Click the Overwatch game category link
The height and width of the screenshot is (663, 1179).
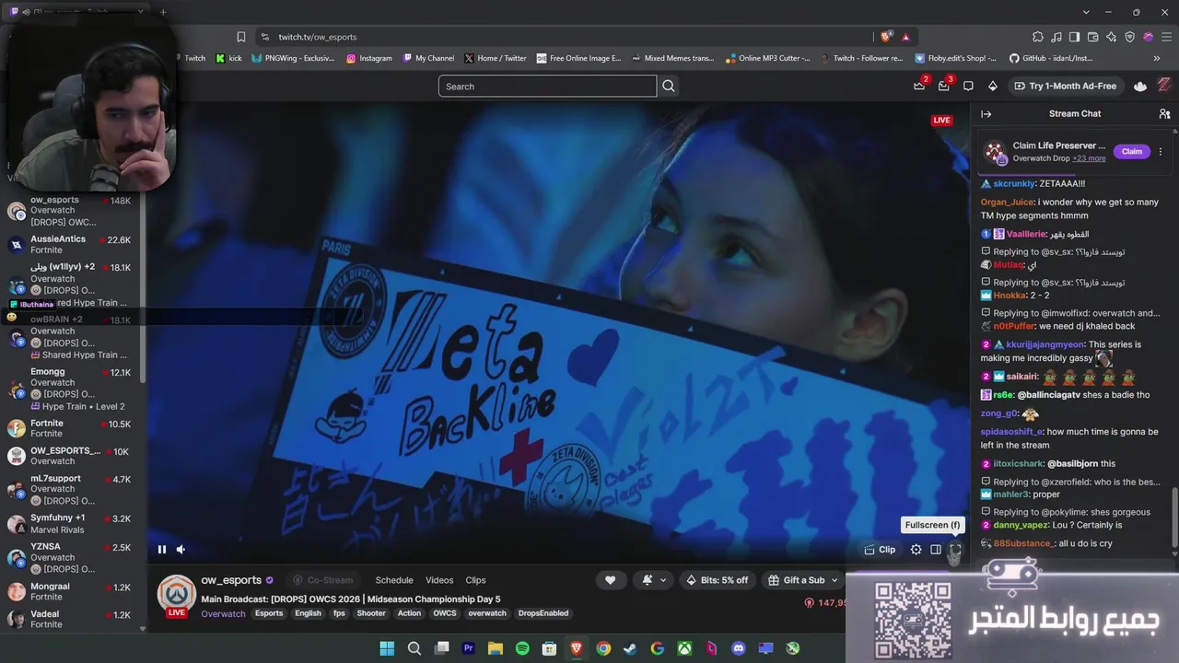[223, 613]
